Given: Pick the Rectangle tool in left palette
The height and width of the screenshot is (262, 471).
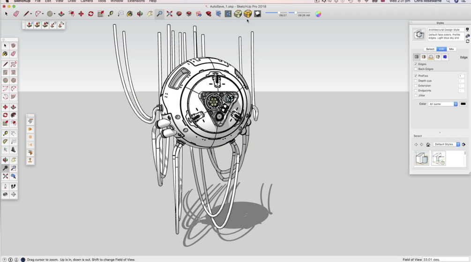Looking at the screenshot, I should [6, 72].
